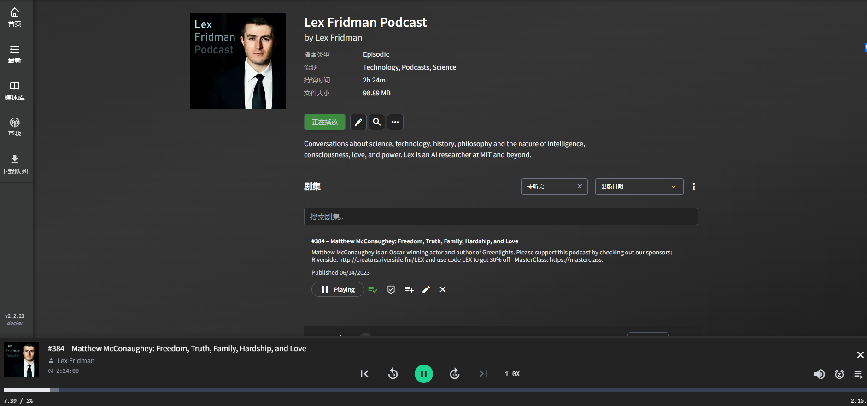The image size is (867, 406).
Task: Mute audio with the volume icon
Action: coord(819,374)
